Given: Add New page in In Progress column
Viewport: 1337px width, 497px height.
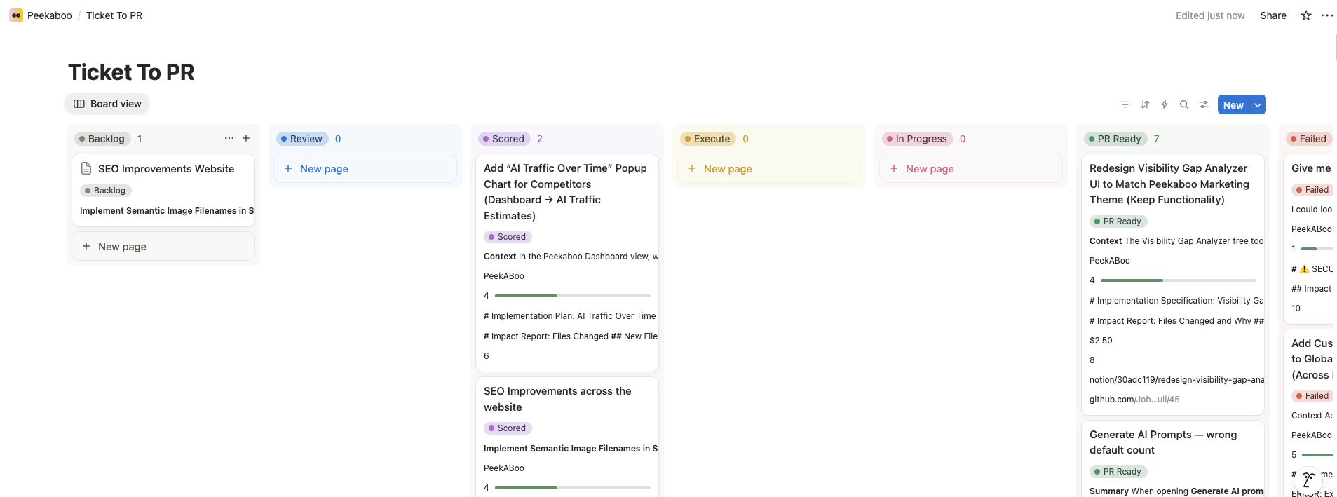Looking at the screenshot, I should pyautogui.click(x=970, y=168).
